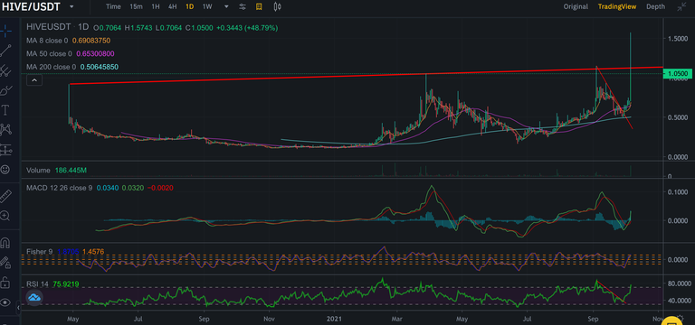Click the MA 200 close indicator label
The image size is (695, 325).
click(51, 67)
